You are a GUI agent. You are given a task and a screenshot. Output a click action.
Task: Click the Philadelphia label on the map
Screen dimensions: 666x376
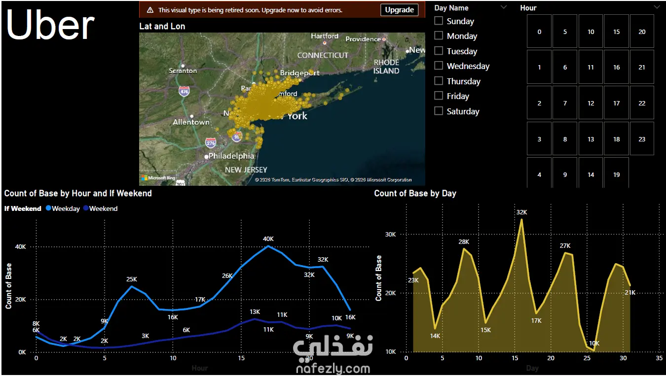pos(231,156)
